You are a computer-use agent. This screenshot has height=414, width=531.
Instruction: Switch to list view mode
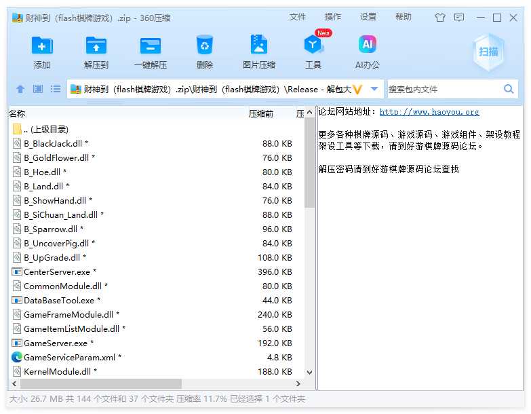click(x=56, y=89)
